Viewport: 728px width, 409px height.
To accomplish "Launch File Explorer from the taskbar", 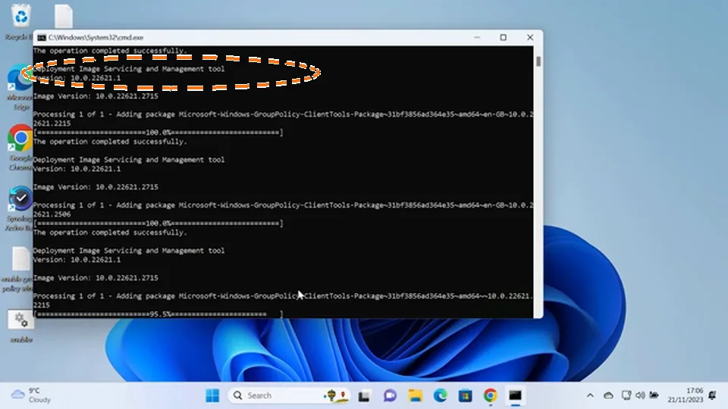I will point(415,395).
